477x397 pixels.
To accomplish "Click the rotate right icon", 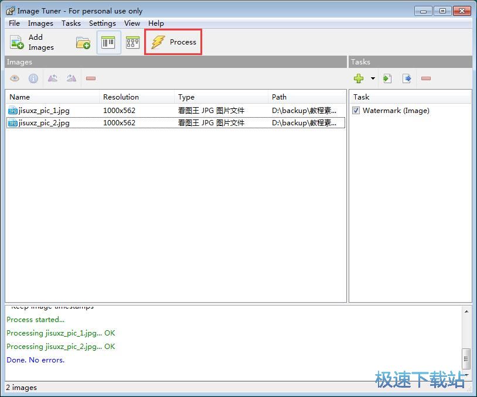I will 71,78.
